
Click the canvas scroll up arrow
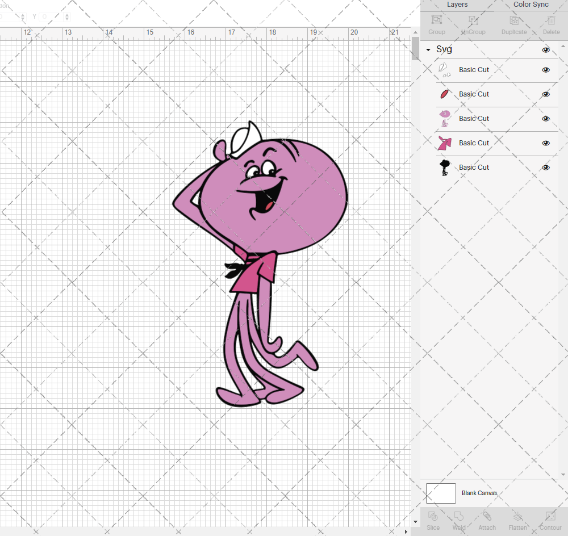(416, 32)
